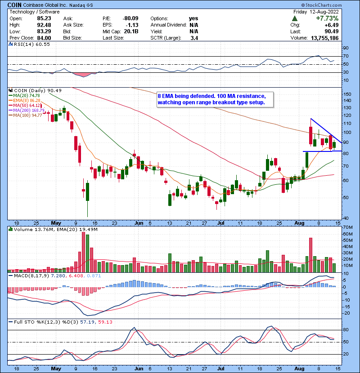360x373 pixels.
Task: Click the EPS value -1.13
Action: 132,25
